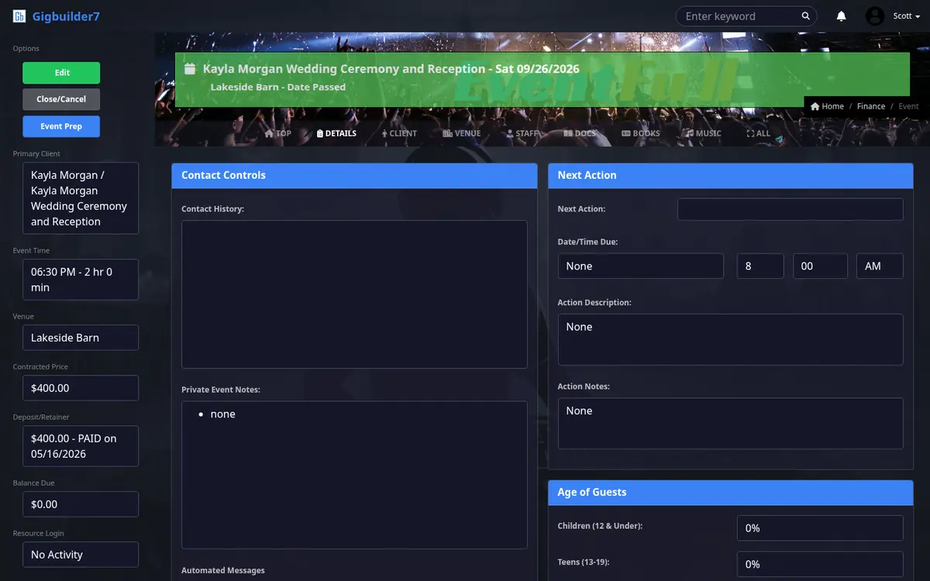Click Teens (13-19) percentage field
Screen dimensions: 930x581
tap(820, 564)
